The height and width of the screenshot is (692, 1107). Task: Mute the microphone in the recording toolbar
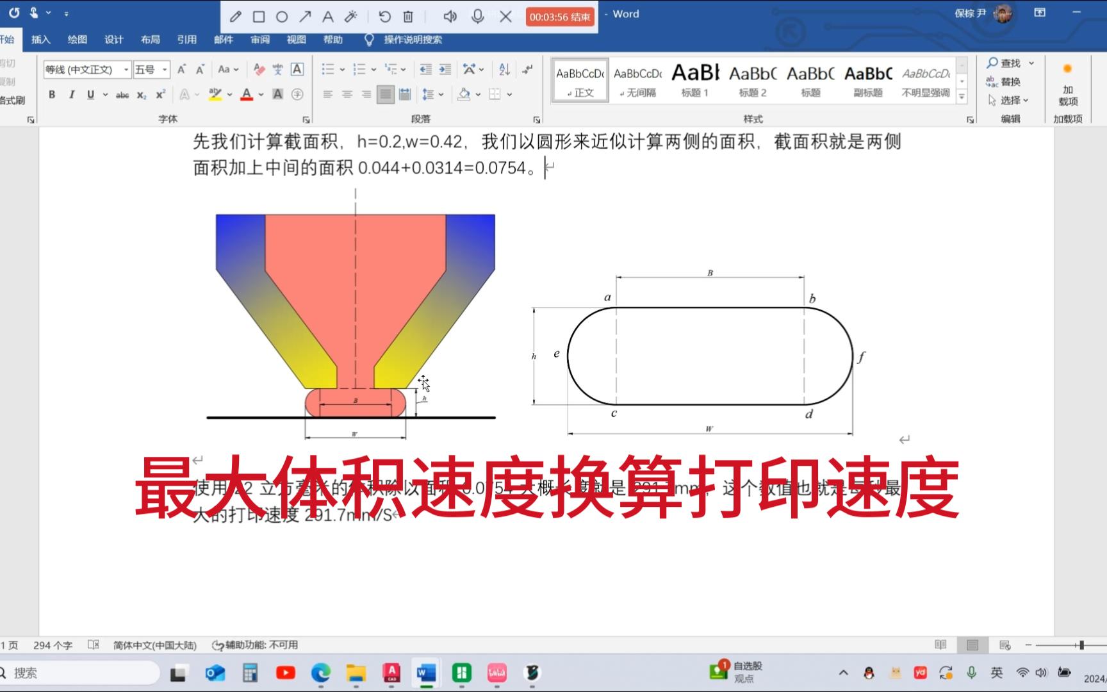479,17
